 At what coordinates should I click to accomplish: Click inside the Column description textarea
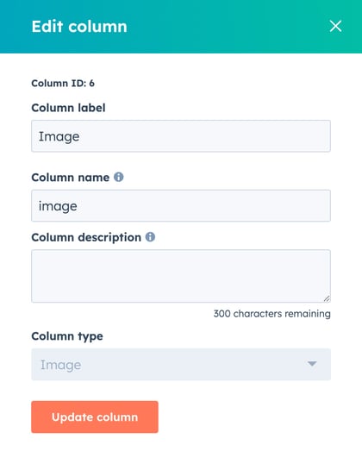181,276
